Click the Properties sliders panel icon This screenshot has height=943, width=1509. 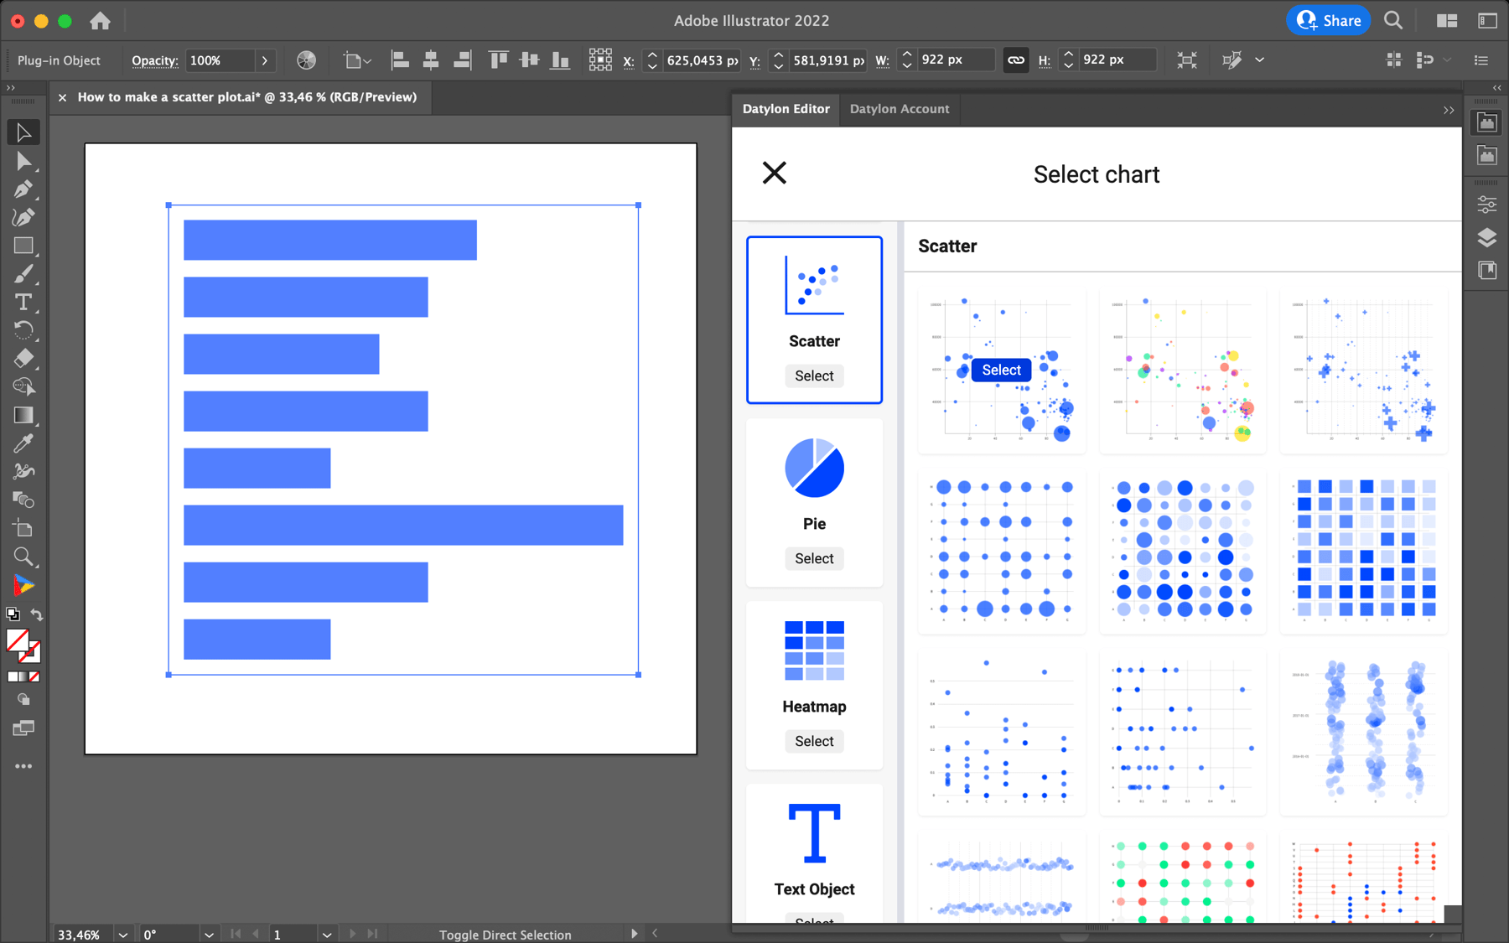coord(1486,204)
